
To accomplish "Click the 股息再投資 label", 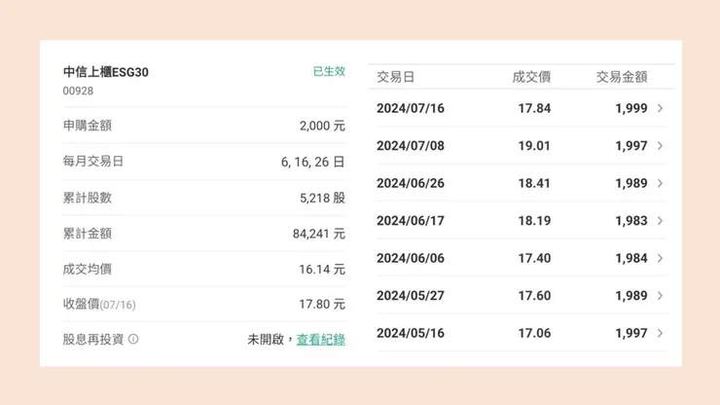I will pos(93,339).
